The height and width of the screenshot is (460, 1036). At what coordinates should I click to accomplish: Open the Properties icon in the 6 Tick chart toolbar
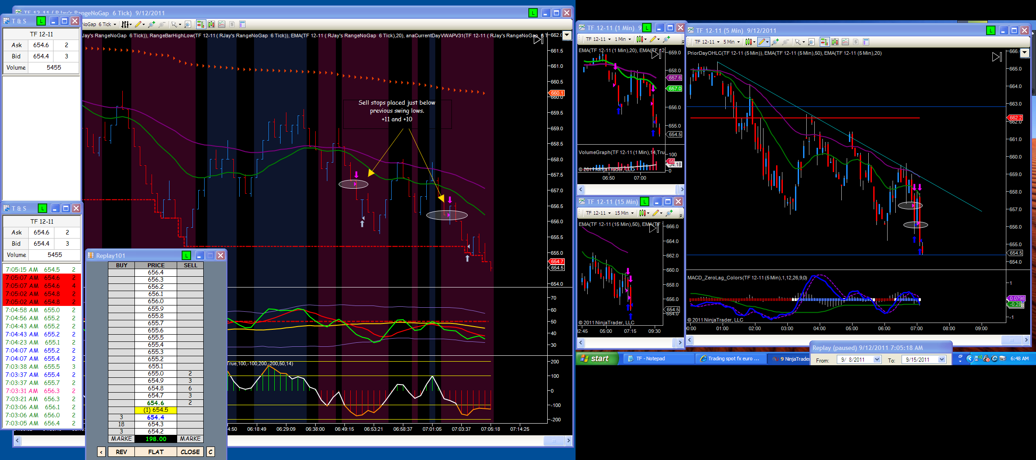(242, 24)
